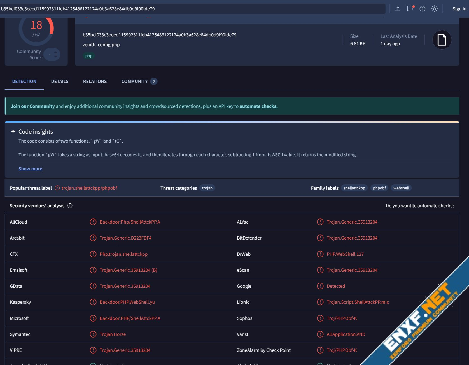
Task: Click alert icon in VIPRE row
Action: tap(93, 350)
